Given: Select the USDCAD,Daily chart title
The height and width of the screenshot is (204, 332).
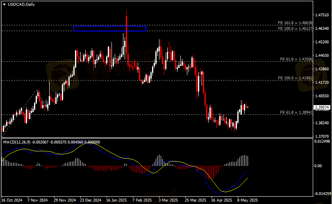Looking at the screenshot, I should 21,4.
